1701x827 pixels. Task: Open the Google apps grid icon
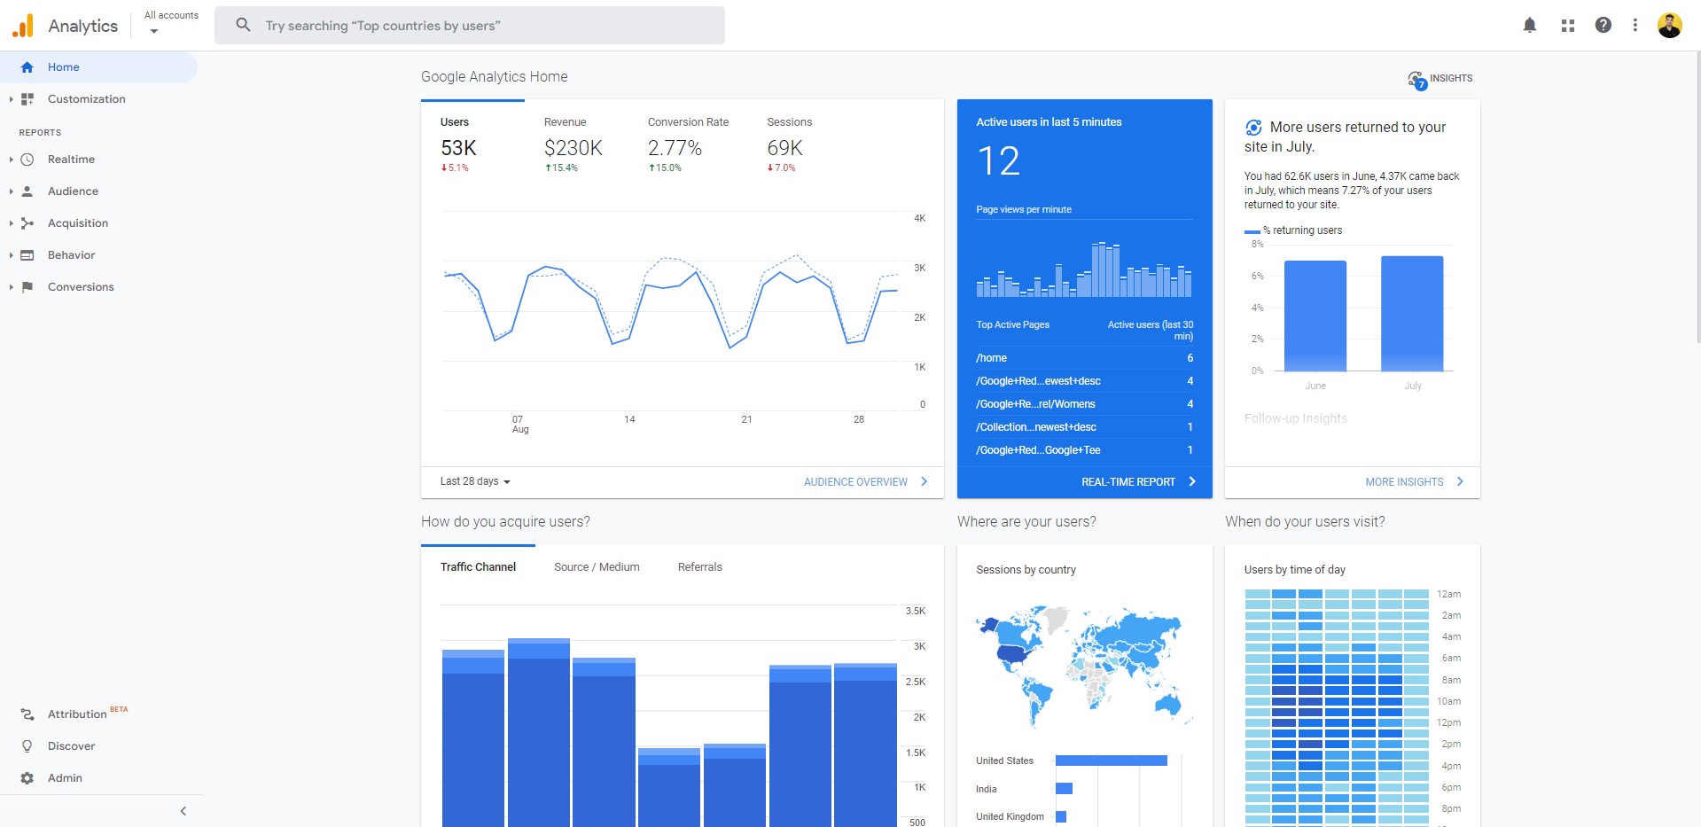click(x=1568, y=26)
